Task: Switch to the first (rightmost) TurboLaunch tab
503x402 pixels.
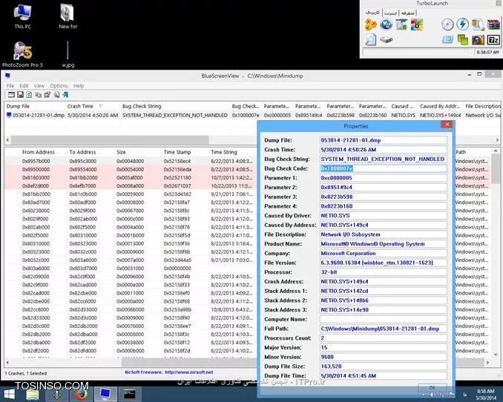Action: (408, 13)
